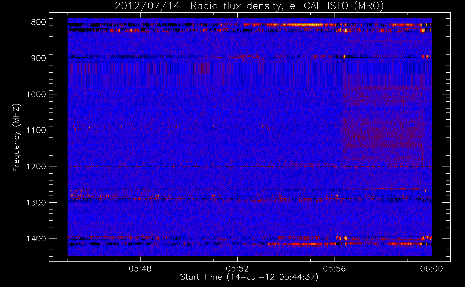Image resolution: width=465 pixels, height=287 pixels.
Task: Click the '1400' frequency axis label
Action: [x=36, y=239]
